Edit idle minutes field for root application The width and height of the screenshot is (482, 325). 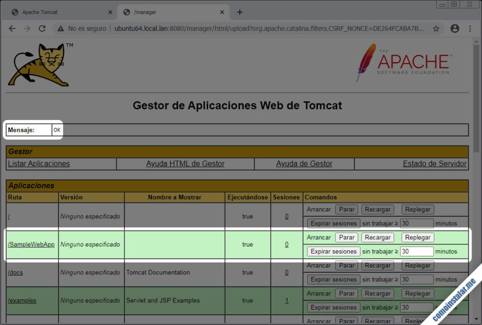(x=417, y=223)
